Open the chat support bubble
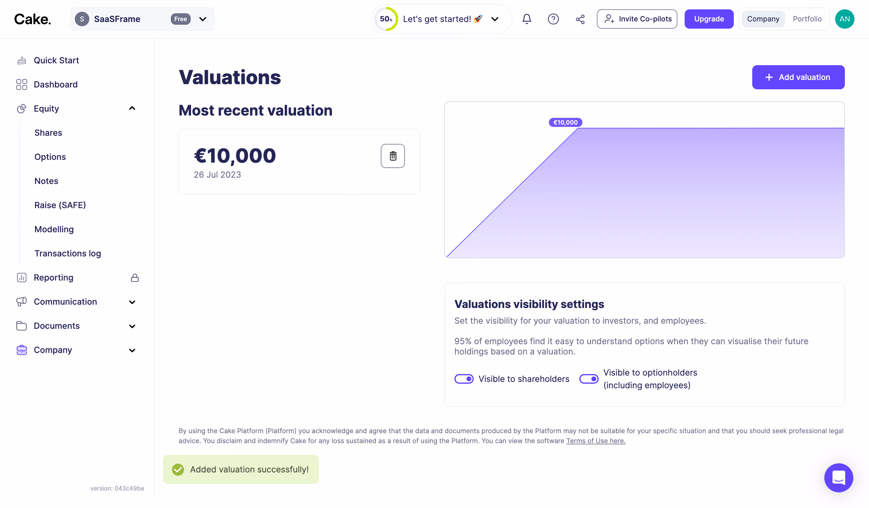869x508 pixels. point(838,478)
